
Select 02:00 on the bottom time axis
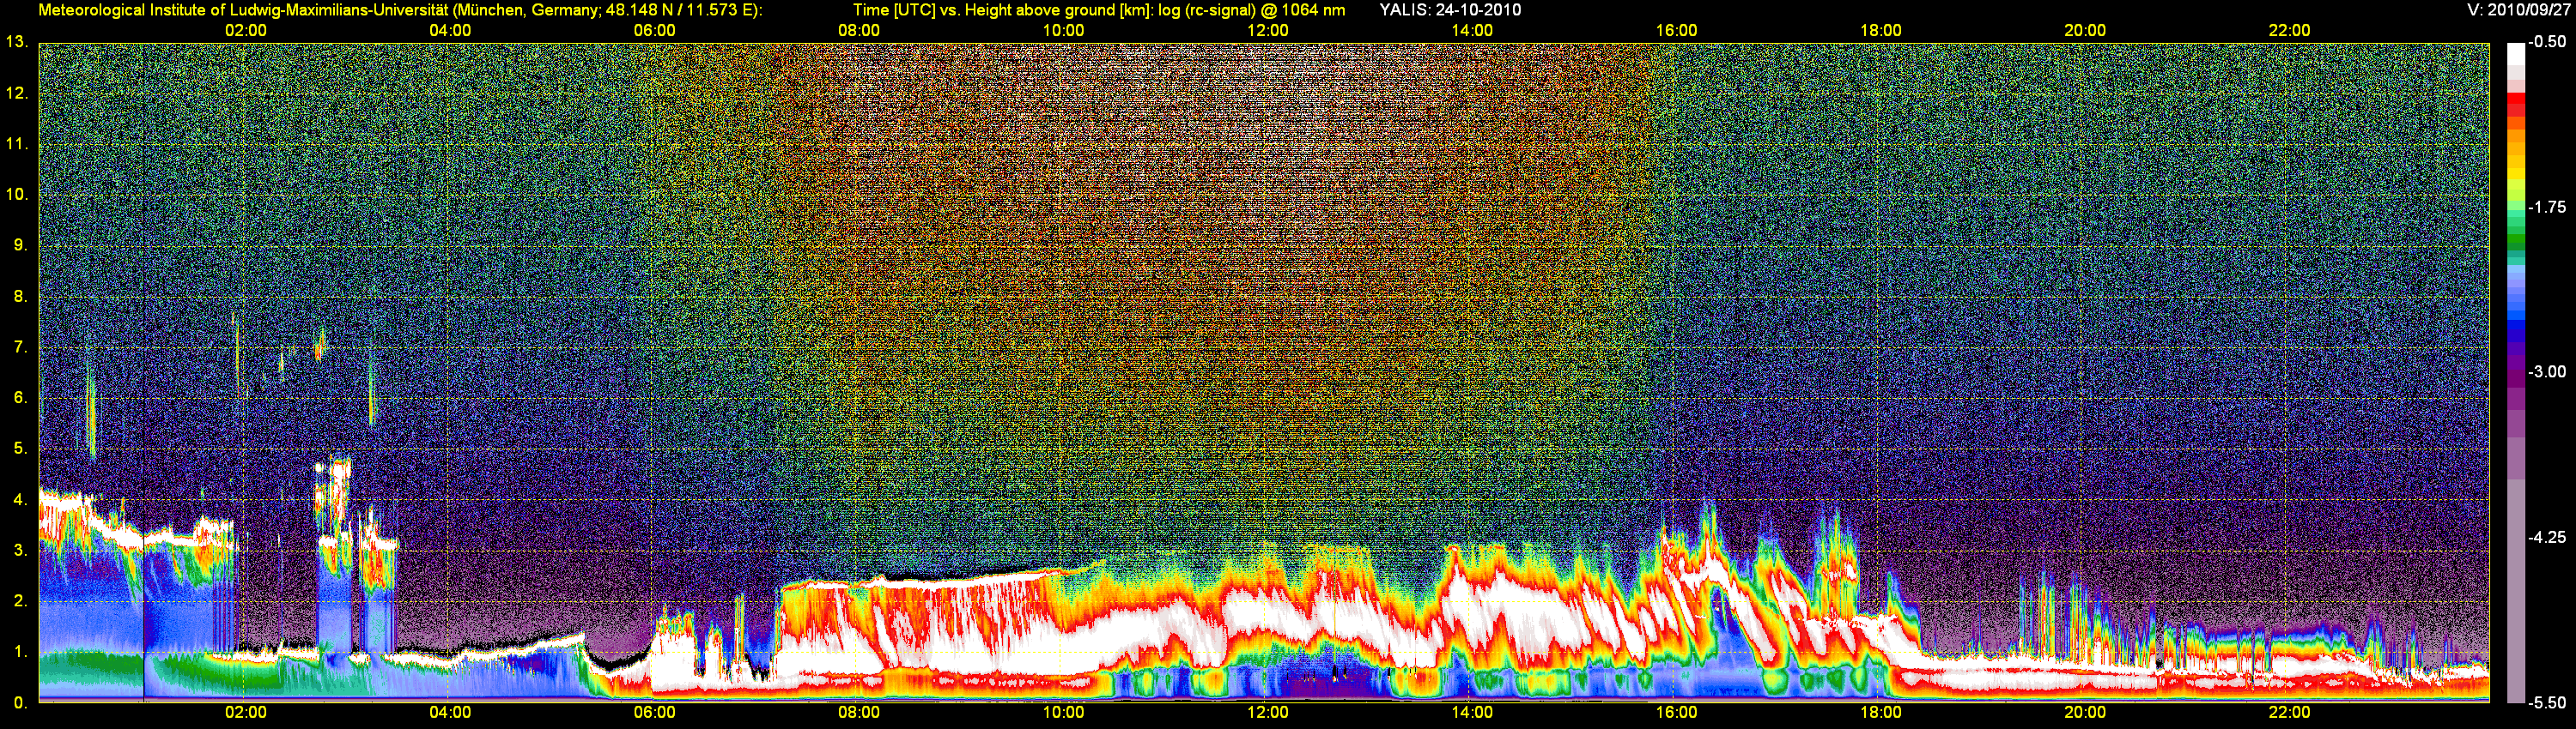click(x=246, y=712)
